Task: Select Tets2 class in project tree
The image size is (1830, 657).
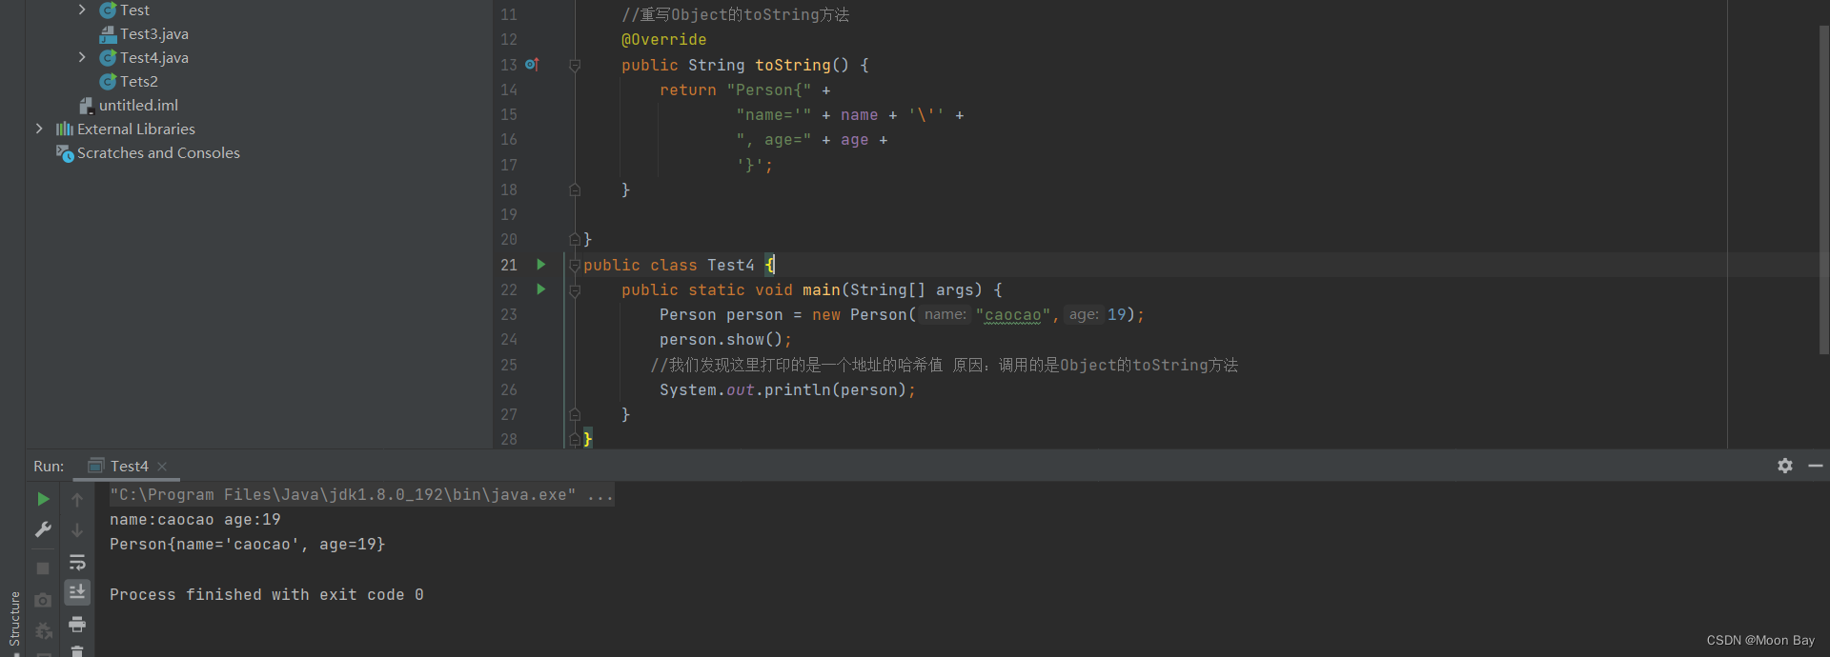Action: 139,81
